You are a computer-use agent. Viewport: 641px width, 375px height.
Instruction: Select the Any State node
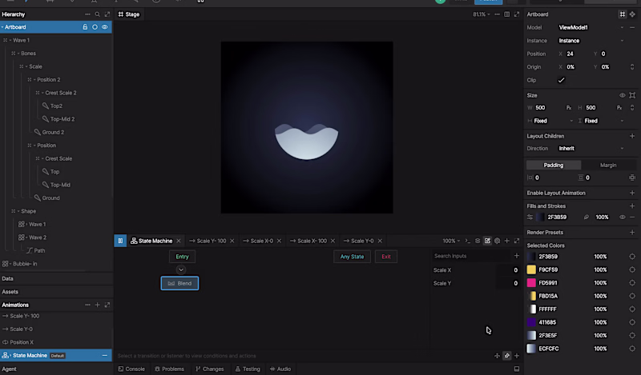tap(352, 257)
